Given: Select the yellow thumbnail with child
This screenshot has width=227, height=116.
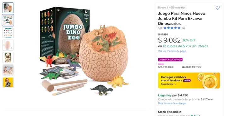Looking at the screenshot, I should coord(8,82).
